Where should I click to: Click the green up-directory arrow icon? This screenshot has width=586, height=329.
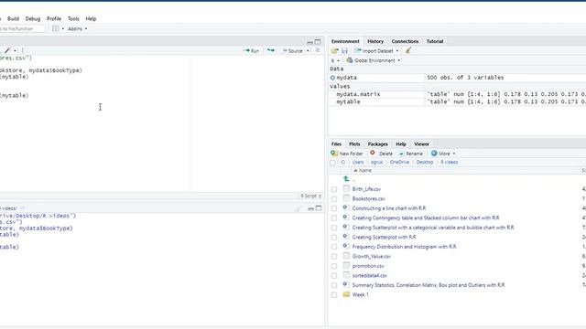[346, 179]
